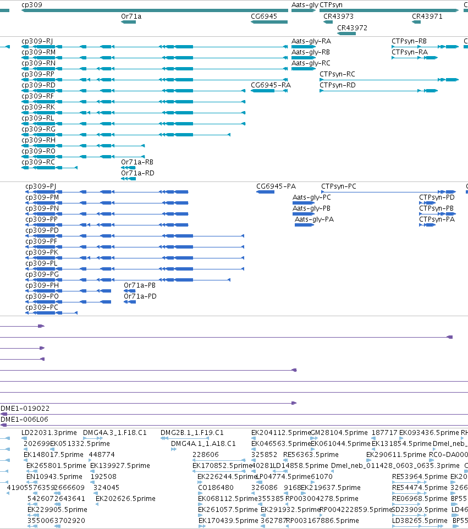Select the Or71a-RD transcript label
This screenshot has width=468, height=529.
pos(137,173)
